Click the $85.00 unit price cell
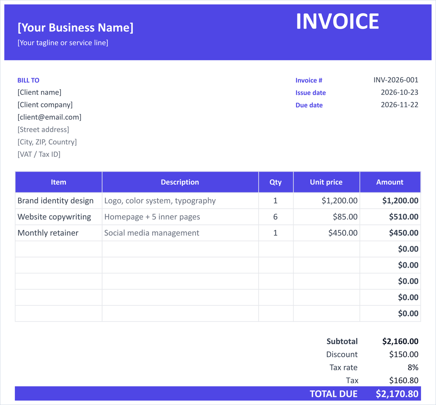The image size is (436, 405). tap(326, 217)
